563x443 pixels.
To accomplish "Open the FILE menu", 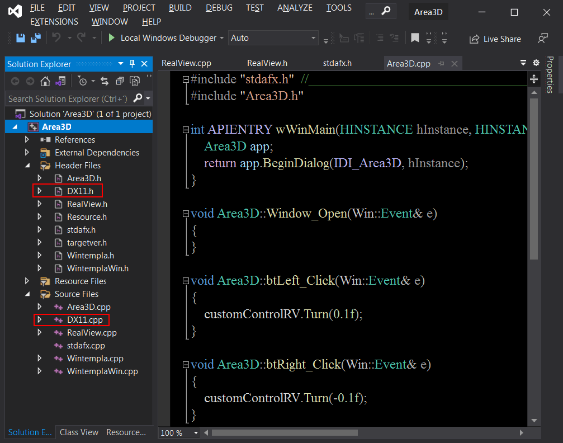I will pyautogui.click(x=37, y=7).
